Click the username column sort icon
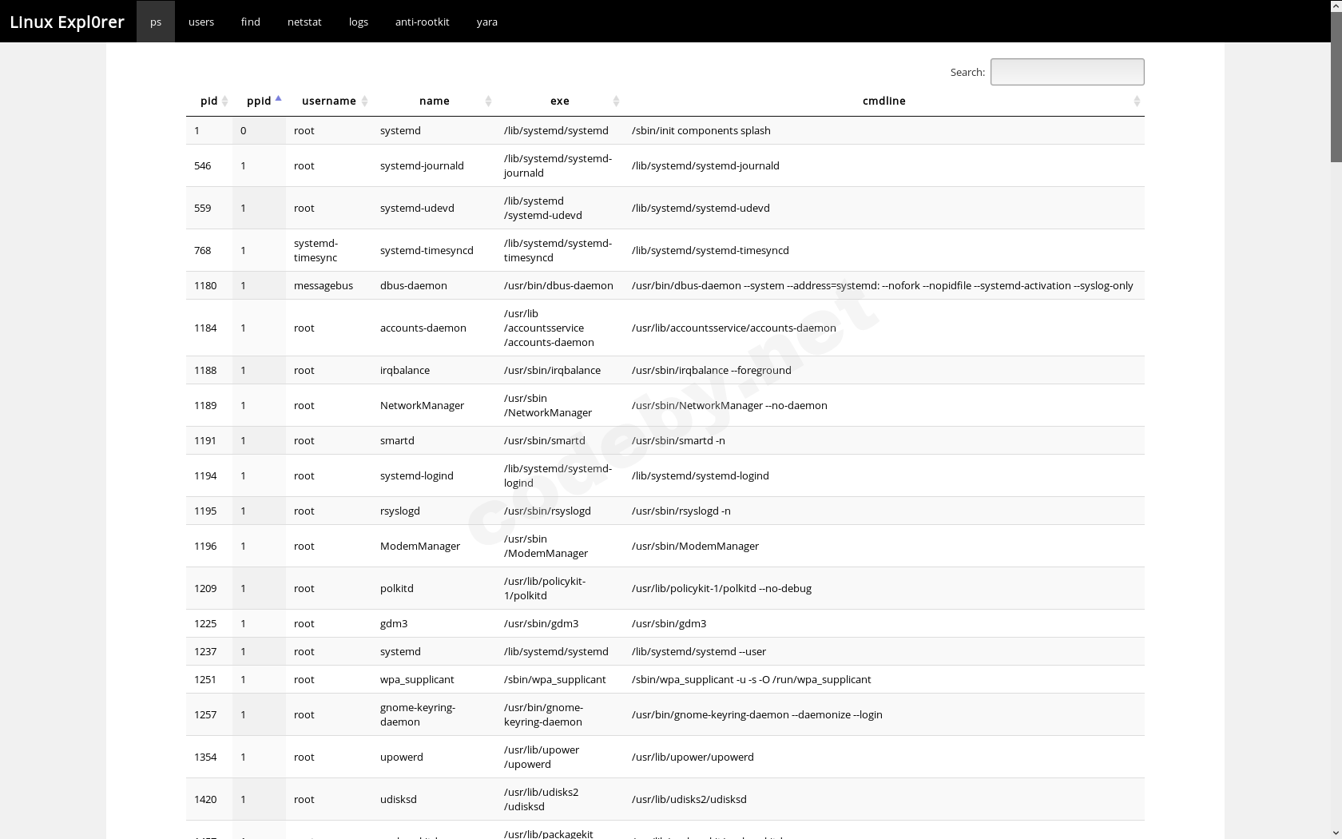This screenshot has height=839, width=1342. [365, 101]
